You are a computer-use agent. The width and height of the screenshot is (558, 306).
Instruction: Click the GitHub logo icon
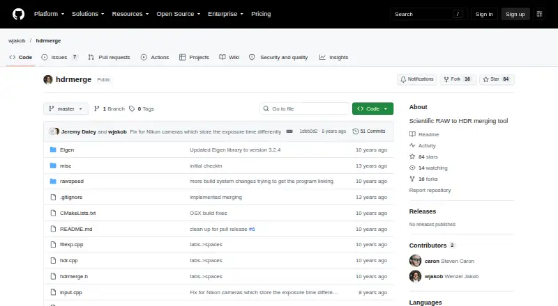click(19, 14)
